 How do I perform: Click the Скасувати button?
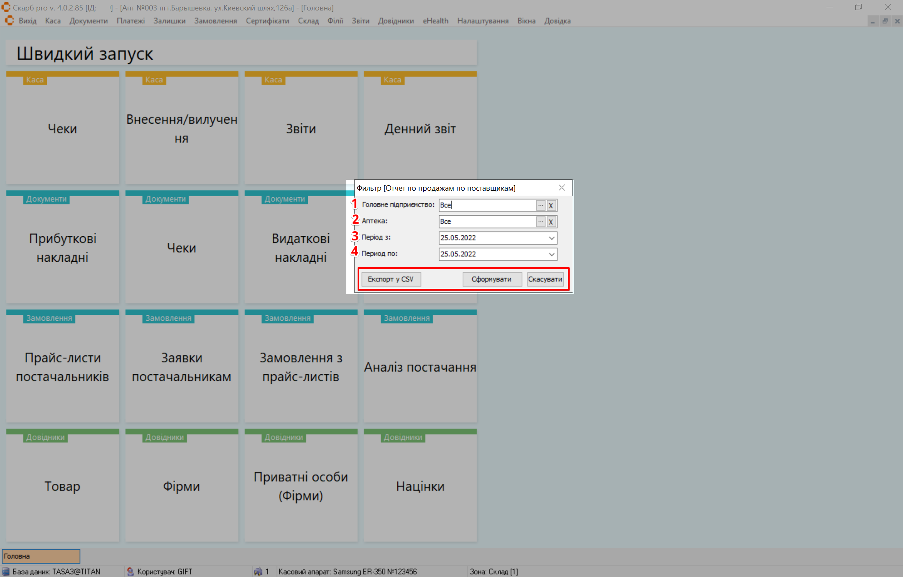[545, 279]
